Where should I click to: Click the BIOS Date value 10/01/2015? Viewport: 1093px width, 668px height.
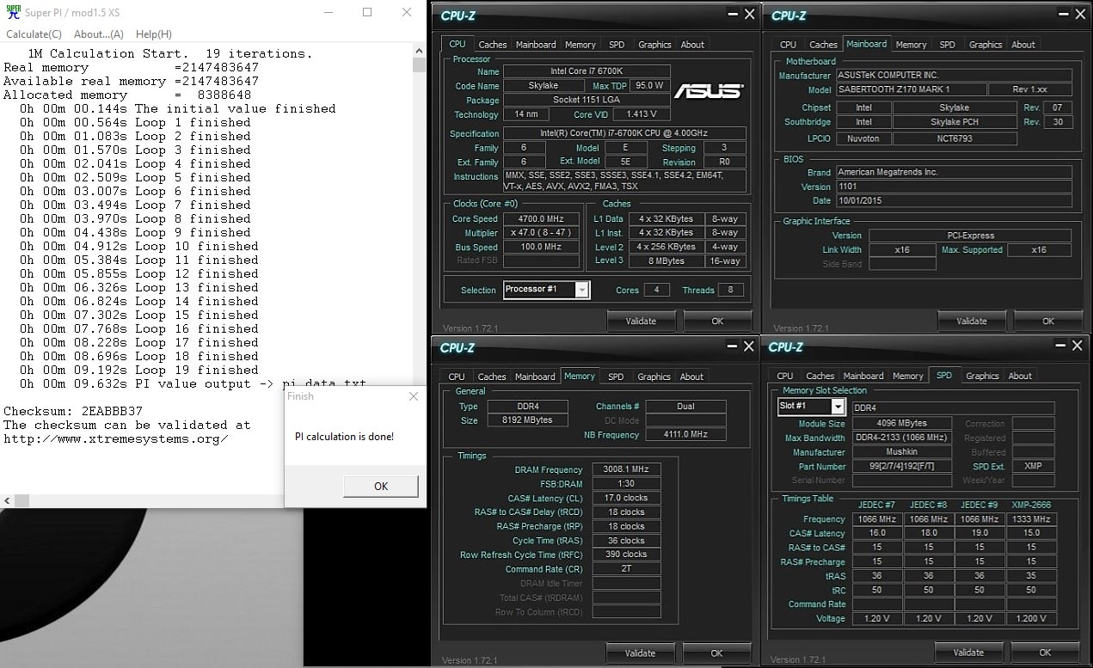[954, 201]
